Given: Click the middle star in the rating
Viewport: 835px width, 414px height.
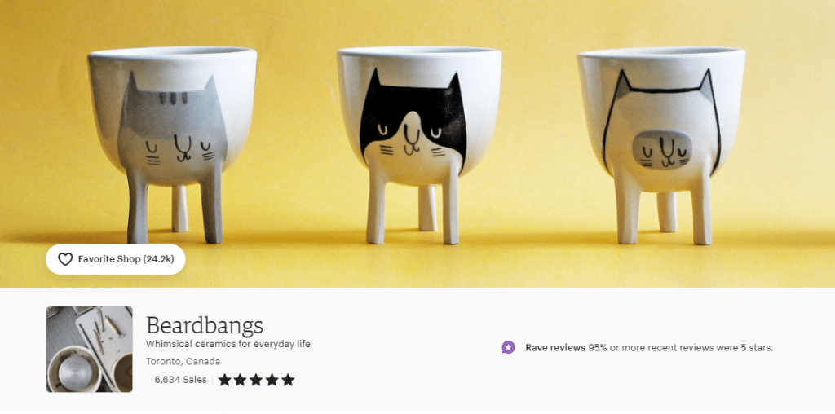Looking at the screenshot, I should click(x=256, y=380).
